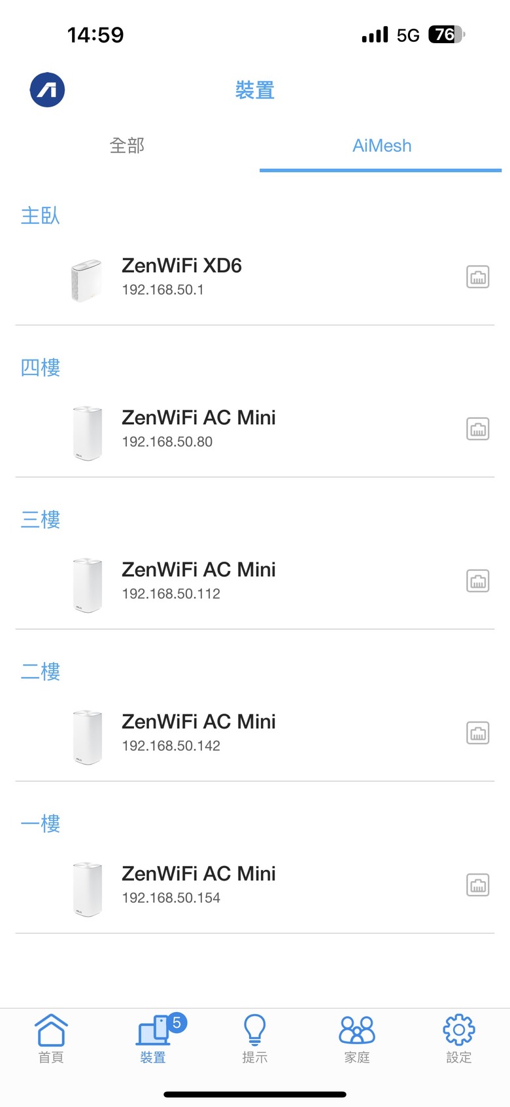Open ZenWiFi XD6 device entry

tap(255, 278)
